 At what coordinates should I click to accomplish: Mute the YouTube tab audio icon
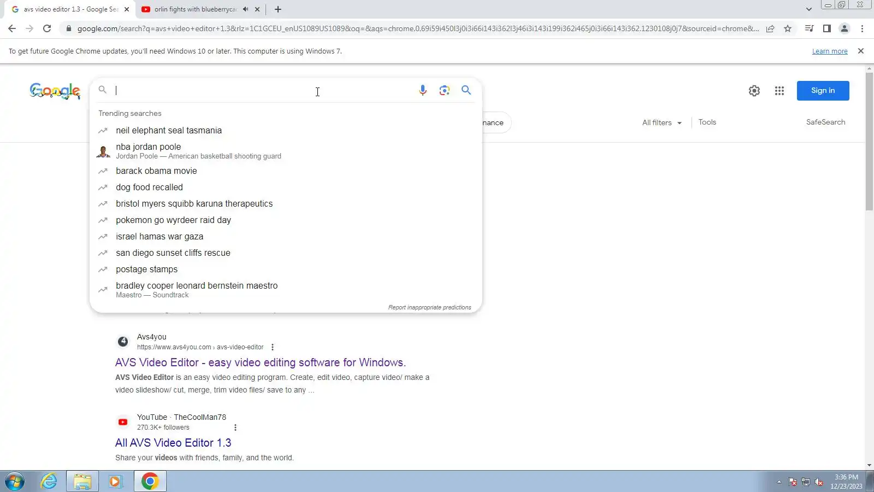click(246, 9)
